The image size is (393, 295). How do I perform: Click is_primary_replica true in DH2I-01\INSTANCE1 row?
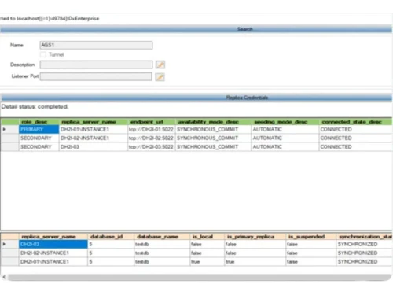coord(255,261)
